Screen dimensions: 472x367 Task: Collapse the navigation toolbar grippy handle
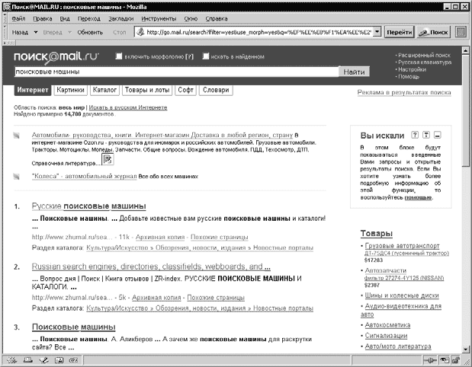tap(5, 32)
